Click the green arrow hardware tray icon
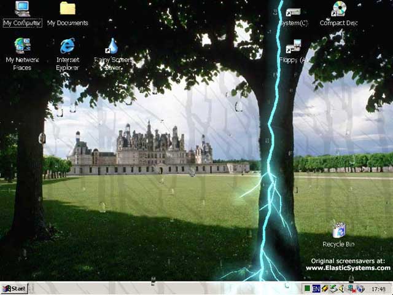The height and width of the screenshot is (295, 393). pos(333,289)
